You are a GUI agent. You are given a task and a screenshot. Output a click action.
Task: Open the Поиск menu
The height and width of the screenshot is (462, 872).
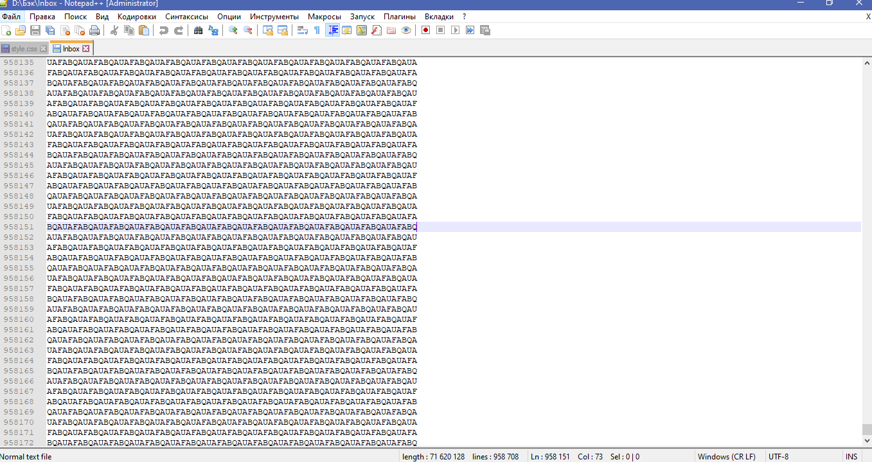(x=76, y=17)
